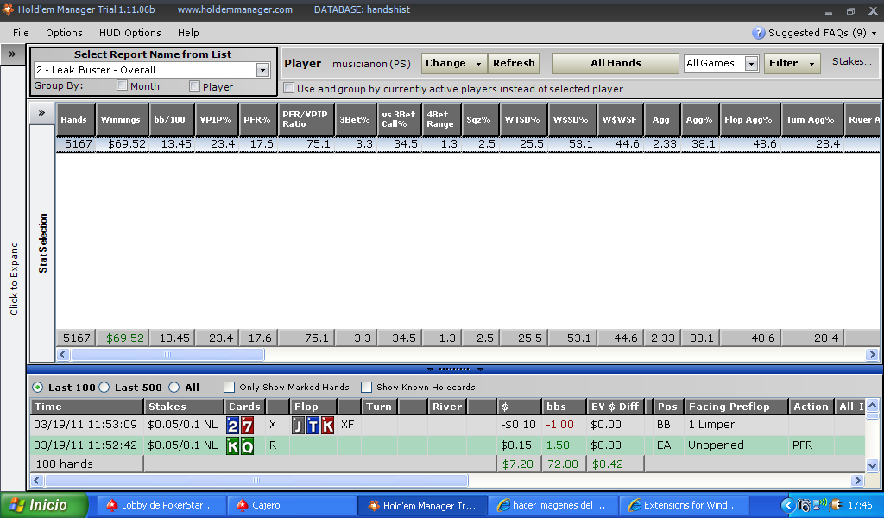884x518 pixels.
Task: Click the stats table horizontal scrollbar thumb
Action: (x=167, y=355)
